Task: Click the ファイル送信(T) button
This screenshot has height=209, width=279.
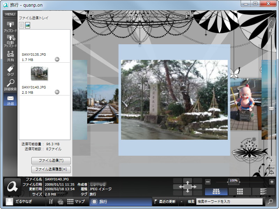Action: [x=51, y=161]
